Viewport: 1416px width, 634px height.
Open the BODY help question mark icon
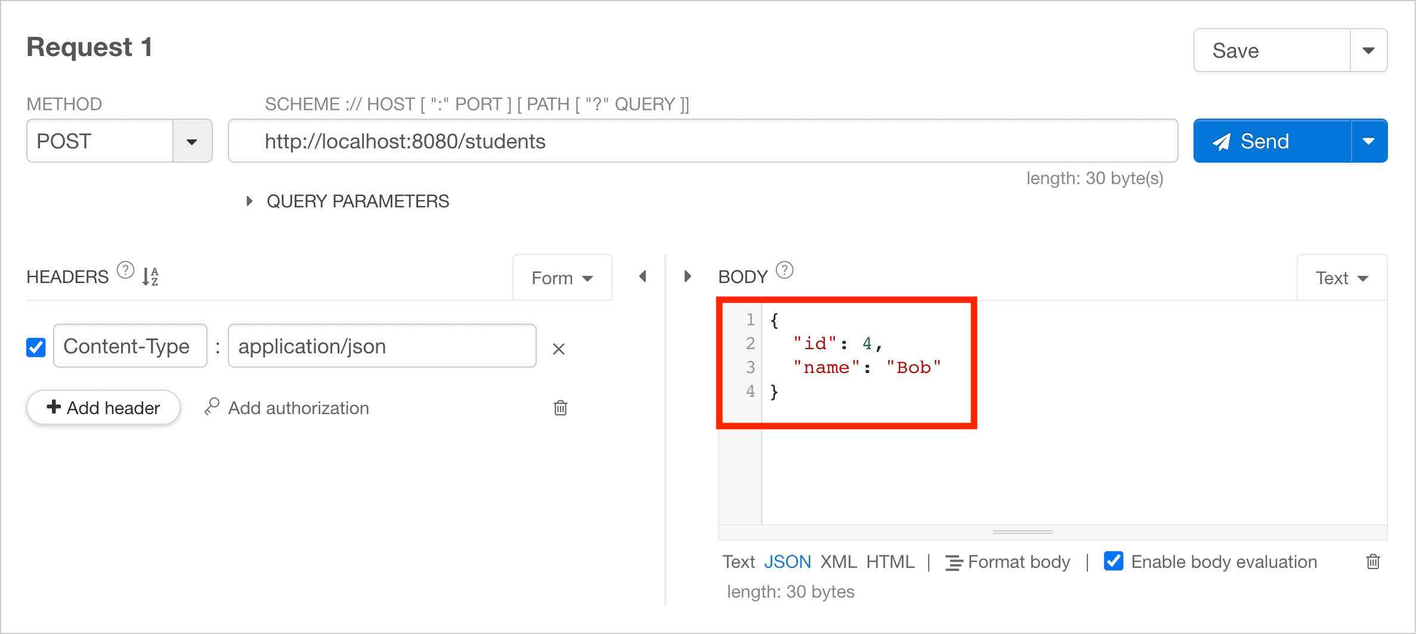click(784, 270)
